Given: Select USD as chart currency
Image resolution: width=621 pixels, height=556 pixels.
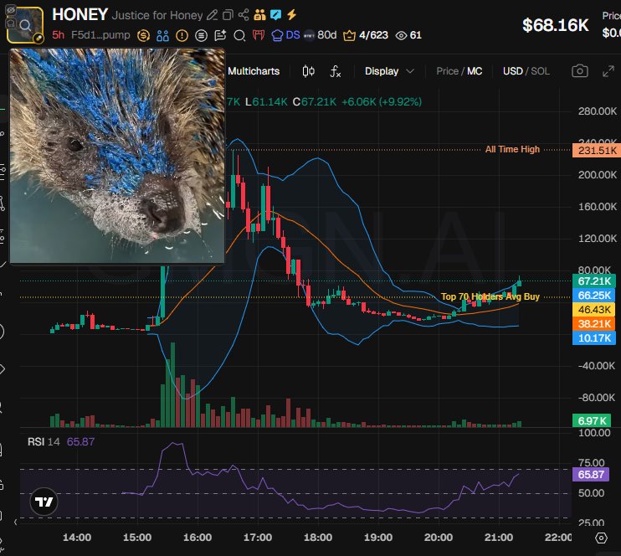Looking at the screenshot, I should (x=513, y=71).
